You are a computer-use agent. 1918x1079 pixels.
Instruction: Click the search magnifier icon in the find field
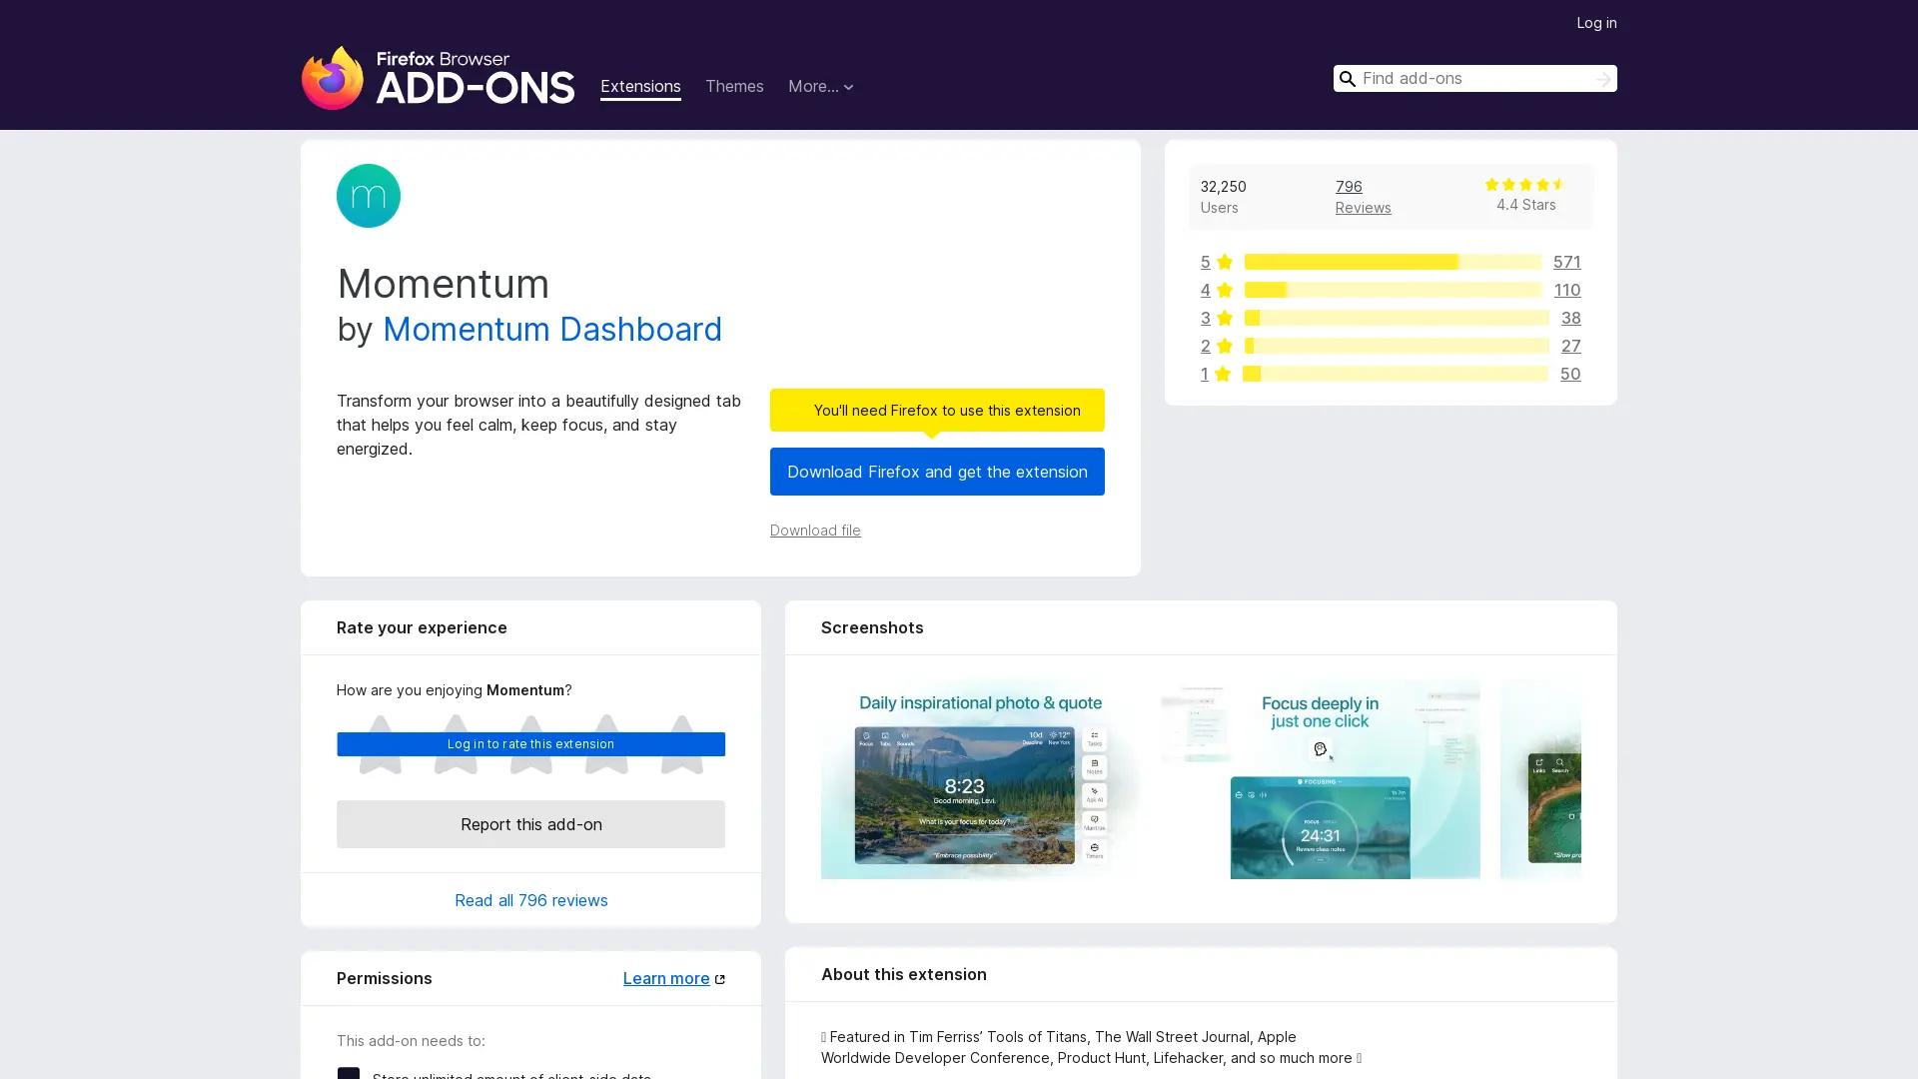(x=1348, y=78)
